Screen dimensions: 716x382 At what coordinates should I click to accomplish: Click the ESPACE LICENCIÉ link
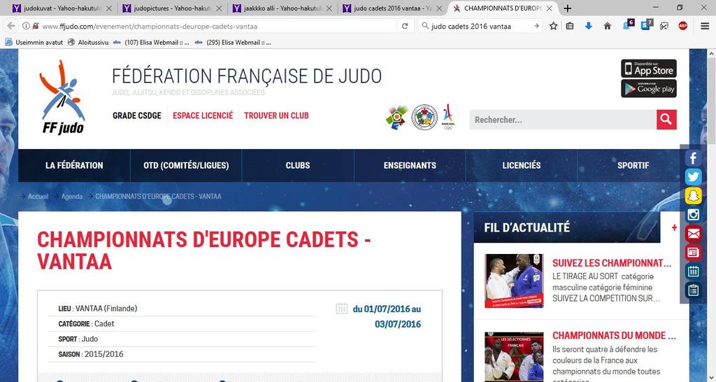coord(203,115)
